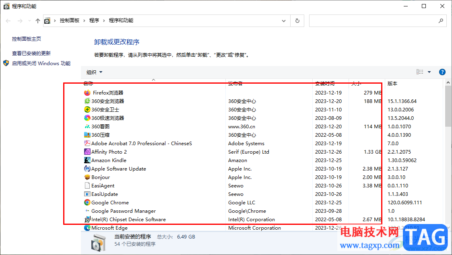Open 启用或关闭 Windows 功能 link
This screenshot has width=452, height=255.
pos(41,64)
